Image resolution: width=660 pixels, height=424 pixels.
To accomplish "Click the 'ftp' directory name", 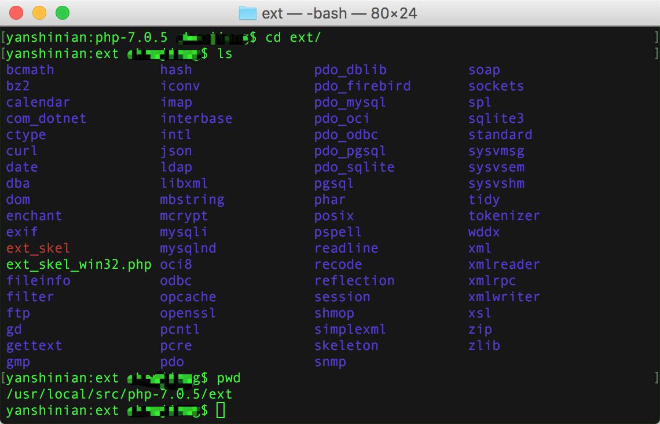I will click(x=18, y=313).
